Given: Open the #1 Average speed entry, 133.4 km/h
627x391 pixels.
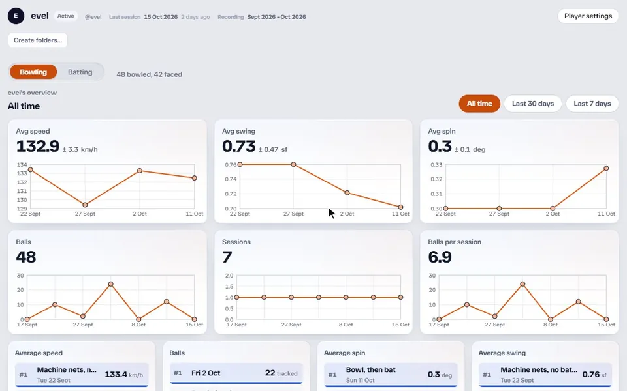Looking at the screenshot, I should click(x=82, y=375).
